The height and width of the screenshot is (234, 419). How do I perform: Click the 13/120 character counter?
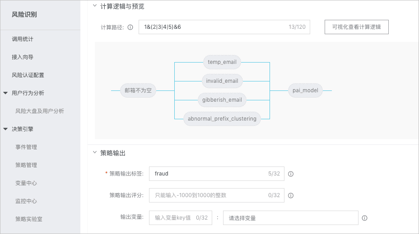coord(297,27)
